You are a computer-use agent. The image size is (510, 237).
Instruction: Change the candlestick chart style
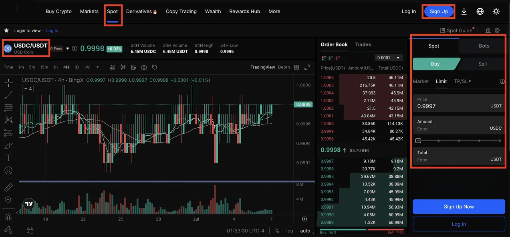pyautogui.click(x=123, y=67)
